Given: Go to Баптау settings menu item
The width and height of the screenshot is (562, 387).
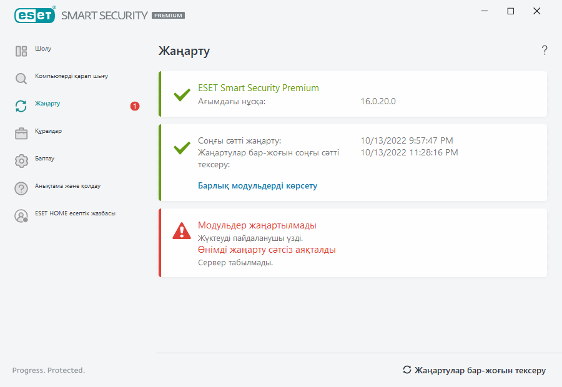Looking at the screenshot, I should (x=44, y=159).
